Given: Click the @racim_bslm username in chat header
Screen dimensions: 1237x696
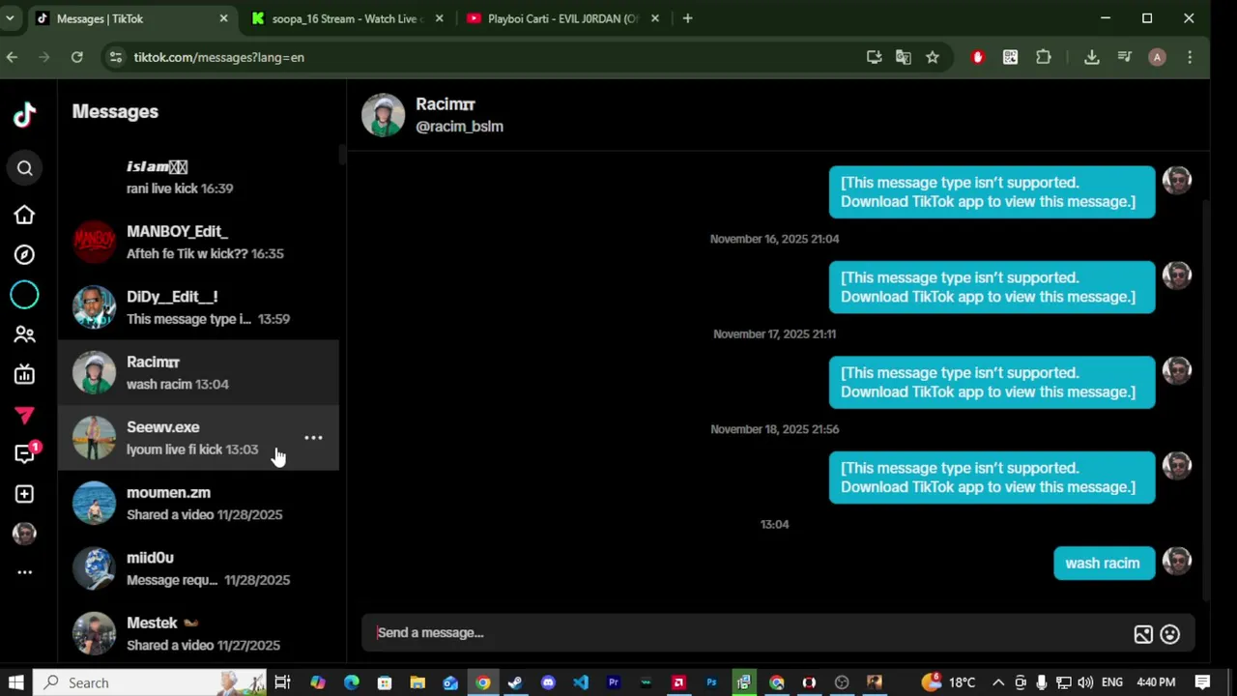Looking at the screenshot, I should 459,127.
